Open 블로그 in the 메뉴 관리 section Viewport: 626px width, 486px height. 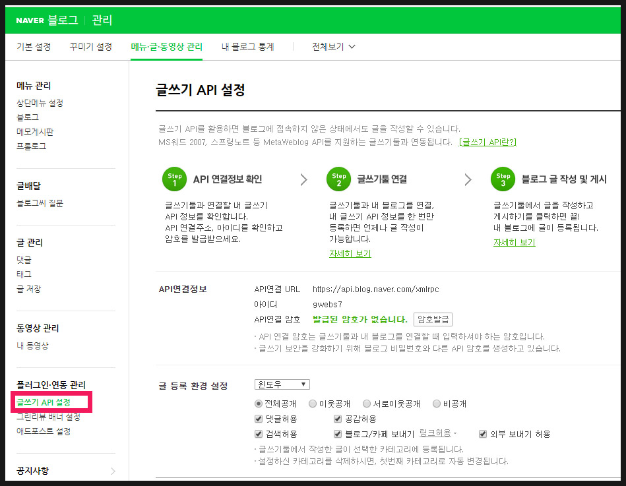[28, 117]
